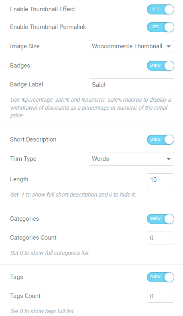Click the Tags Count number field
The width and height of the screenshot is (183, 316).
click(161, 296)
